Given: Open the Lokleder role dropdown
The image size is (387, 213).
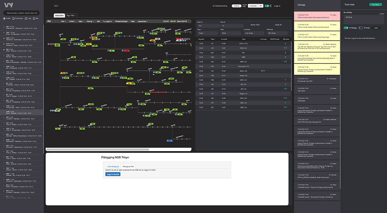Looking at the screenshot, I should tap(255, 6).
